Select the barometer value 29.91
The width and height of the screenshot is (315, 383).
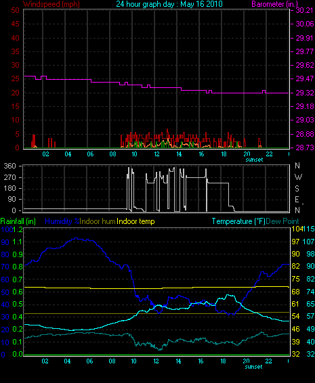coord(304,38)
